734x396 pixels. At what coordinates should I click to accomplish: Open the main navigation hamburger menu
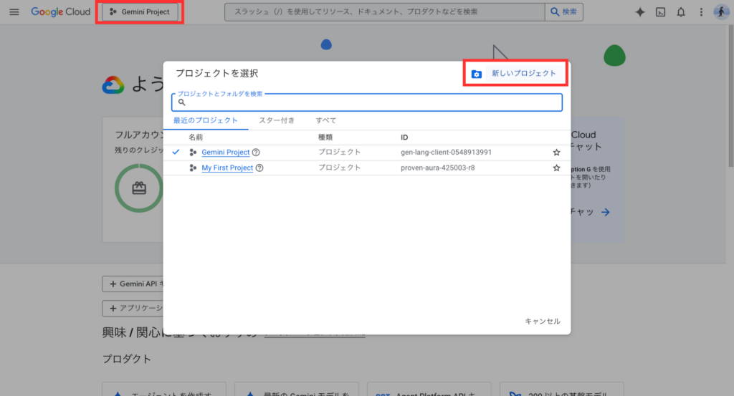14,11
